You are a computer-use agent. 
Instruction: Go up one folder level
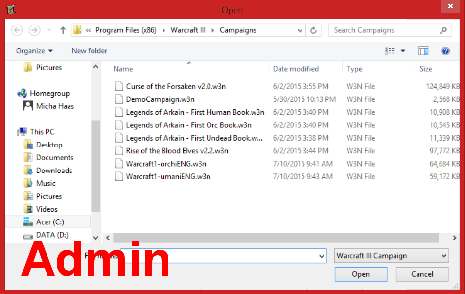63,30
